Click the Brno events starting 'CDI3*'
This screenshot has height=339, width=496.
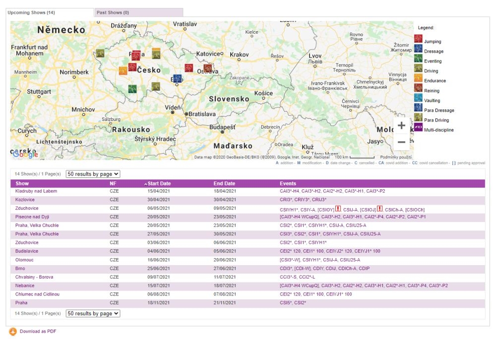tap(324, 268)
